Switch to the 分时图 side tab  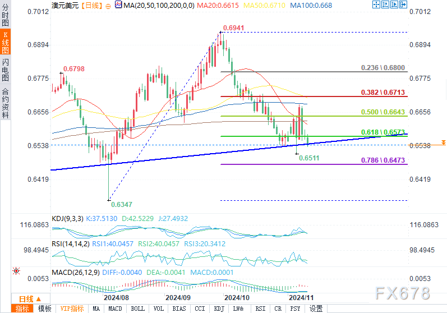[x=5, y=15]
